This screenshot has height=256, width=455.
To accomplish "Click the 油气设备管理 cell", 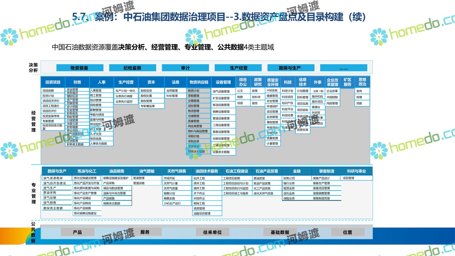I will [224, 92].
